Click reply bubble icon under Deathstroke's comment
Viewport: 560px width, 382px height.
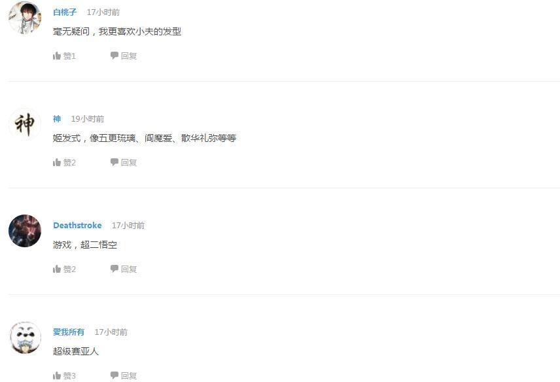point(114,269)
